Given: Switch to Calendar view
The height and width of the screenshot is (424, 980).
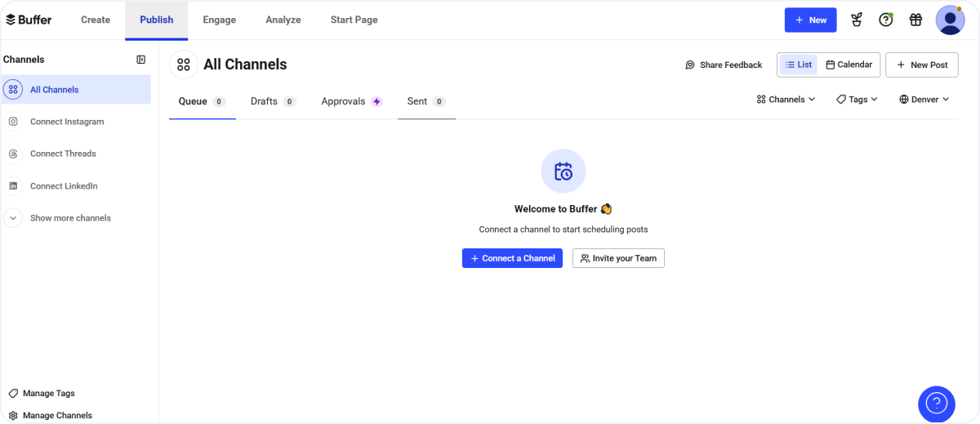Looking at the screenshot, I should [849, 65].
